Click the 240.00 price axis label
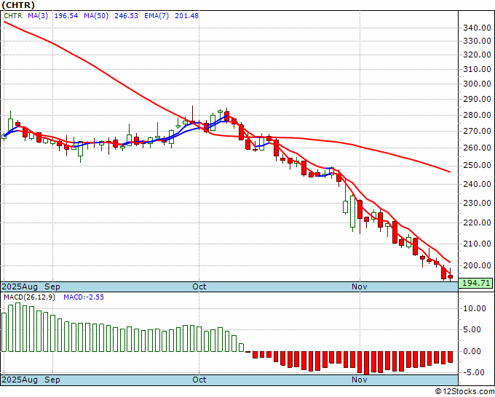The image size is (495, 397). pyautogui.click(x=477, y=184)
